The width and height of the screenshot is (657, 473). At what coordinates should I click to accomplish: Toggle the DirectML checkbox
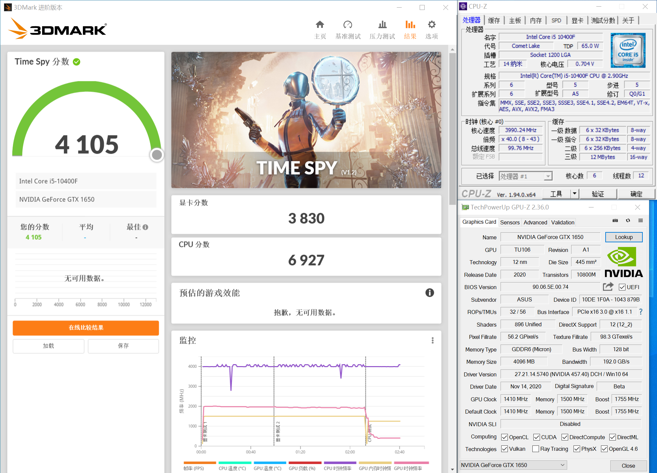[x=613, y=437]
